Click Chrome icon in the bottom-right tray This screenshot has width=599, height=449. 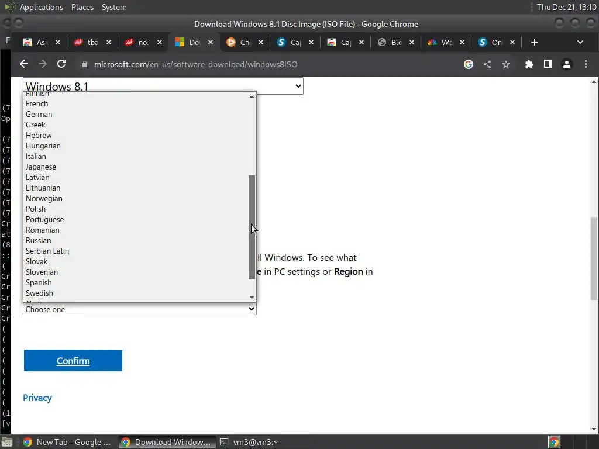tap(554, 442)
